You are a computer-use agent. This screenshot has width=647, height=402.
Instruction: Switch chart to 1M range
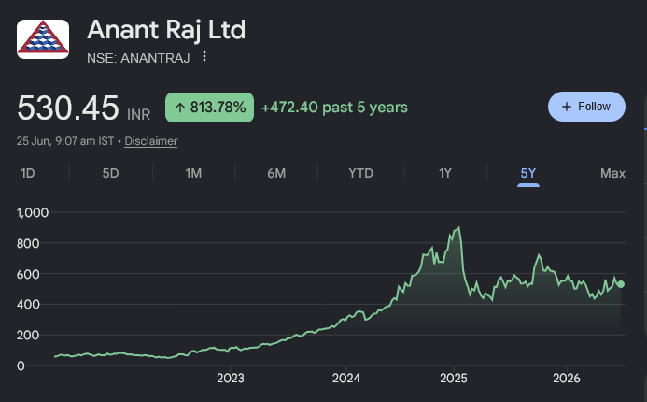(193, 173)
